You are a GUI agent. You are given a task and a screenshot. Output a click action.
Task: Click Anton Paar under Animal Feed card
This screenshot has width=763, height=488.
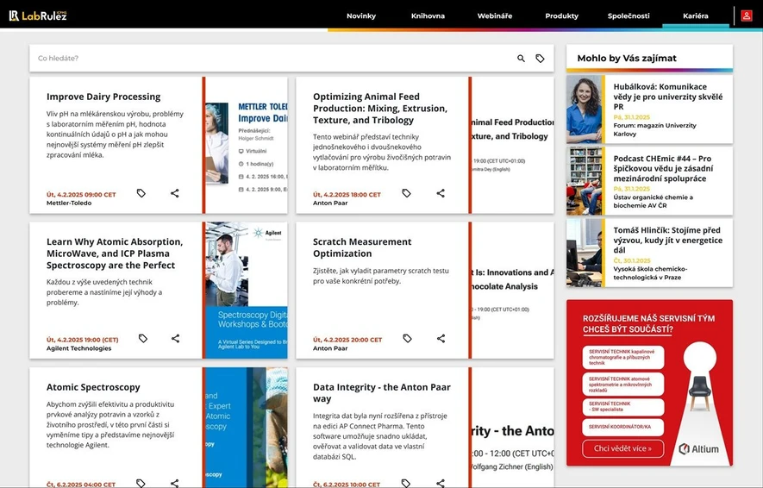tap(330, 203)
